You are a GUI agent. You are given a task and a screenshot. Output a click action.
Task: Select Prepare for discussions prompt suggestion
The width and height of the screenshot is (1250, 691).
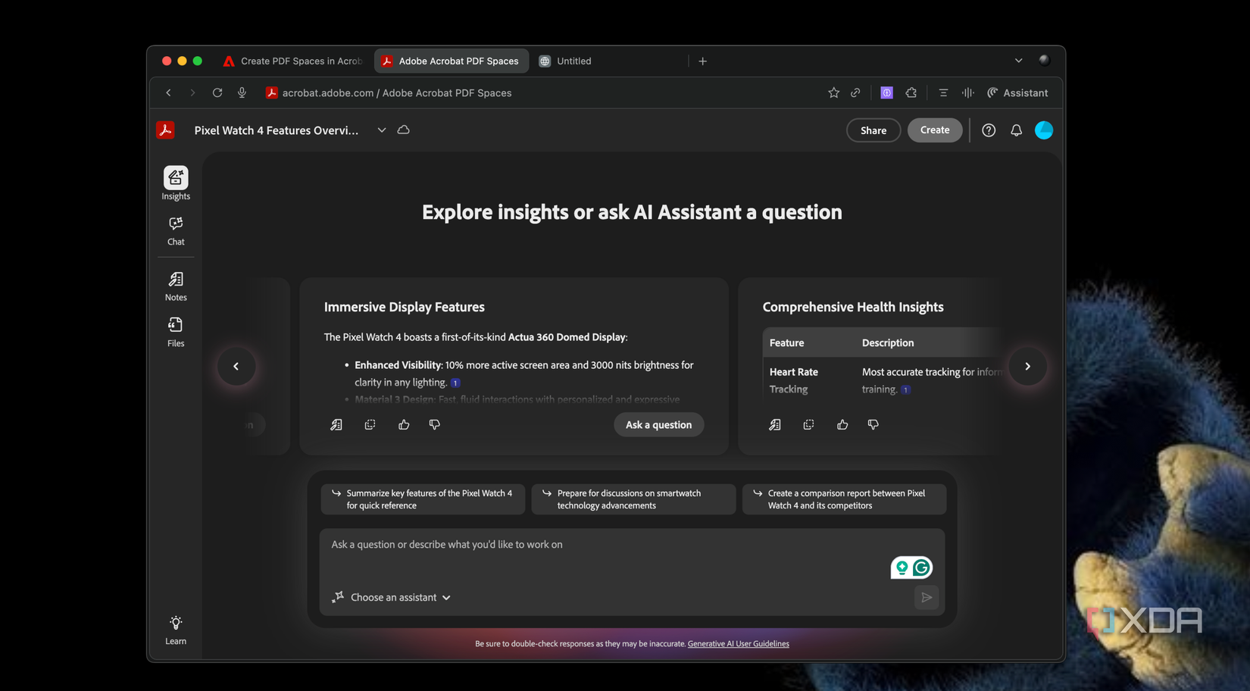coord(633,499)
